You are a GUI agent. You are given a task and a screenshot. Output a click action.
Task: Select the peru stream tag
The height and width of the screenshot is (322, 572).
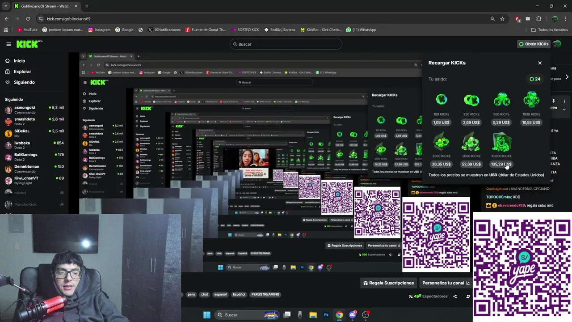(191, 295)
